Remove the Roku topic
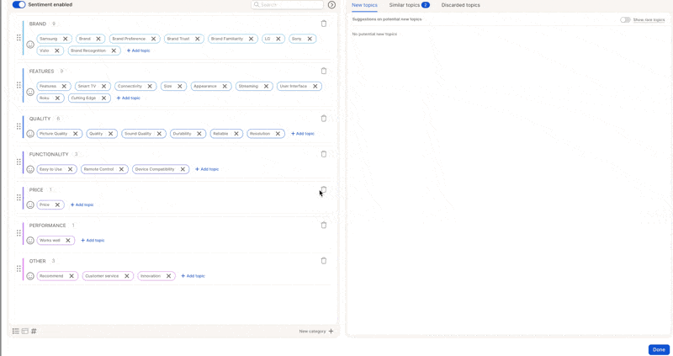673x356 pixels. click(x=57, y=98)
